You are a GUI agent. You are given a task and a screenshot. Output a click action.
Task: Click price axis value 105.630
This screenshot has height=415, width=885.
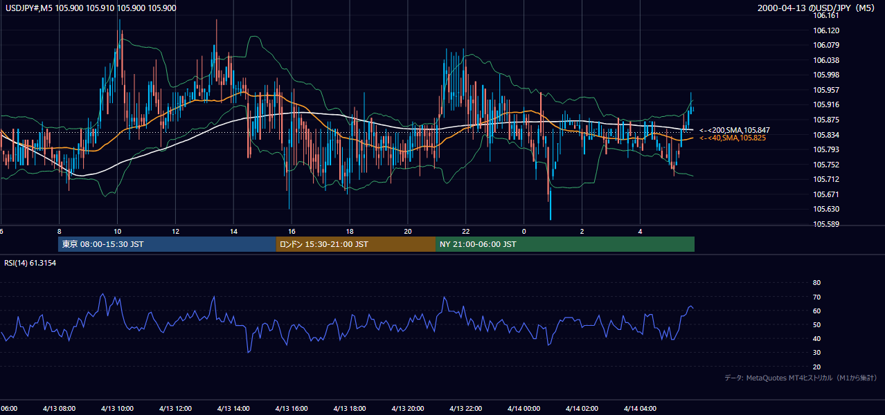click(826, 209)
